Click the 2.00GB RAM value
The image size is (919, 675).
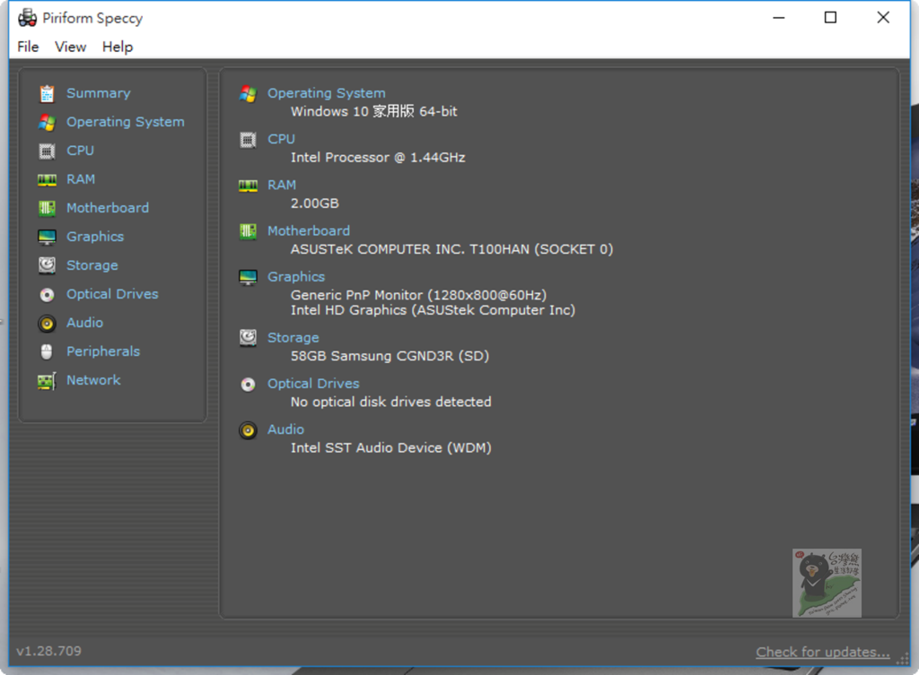coord(315,203)
